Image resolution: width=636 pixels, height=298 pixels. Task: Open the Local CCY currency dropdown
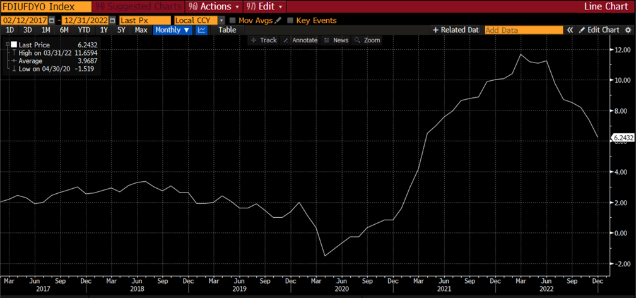click(221, 20)
